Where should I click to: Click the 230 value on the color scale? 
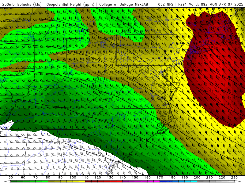[x=234, y=178]
